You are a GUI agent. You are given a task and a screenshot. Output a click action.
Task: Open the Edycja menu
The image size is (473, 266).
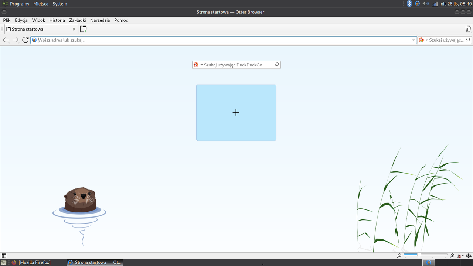21,20
